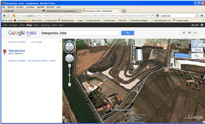Click the Smergoncino map pin
This screenshot has width=205, height=124.
click(x=108, y=107)
